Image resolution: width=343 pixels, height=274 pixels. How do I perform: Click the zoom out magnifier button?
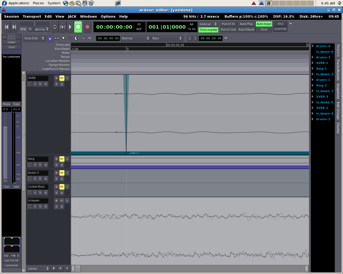coord(54,268)
